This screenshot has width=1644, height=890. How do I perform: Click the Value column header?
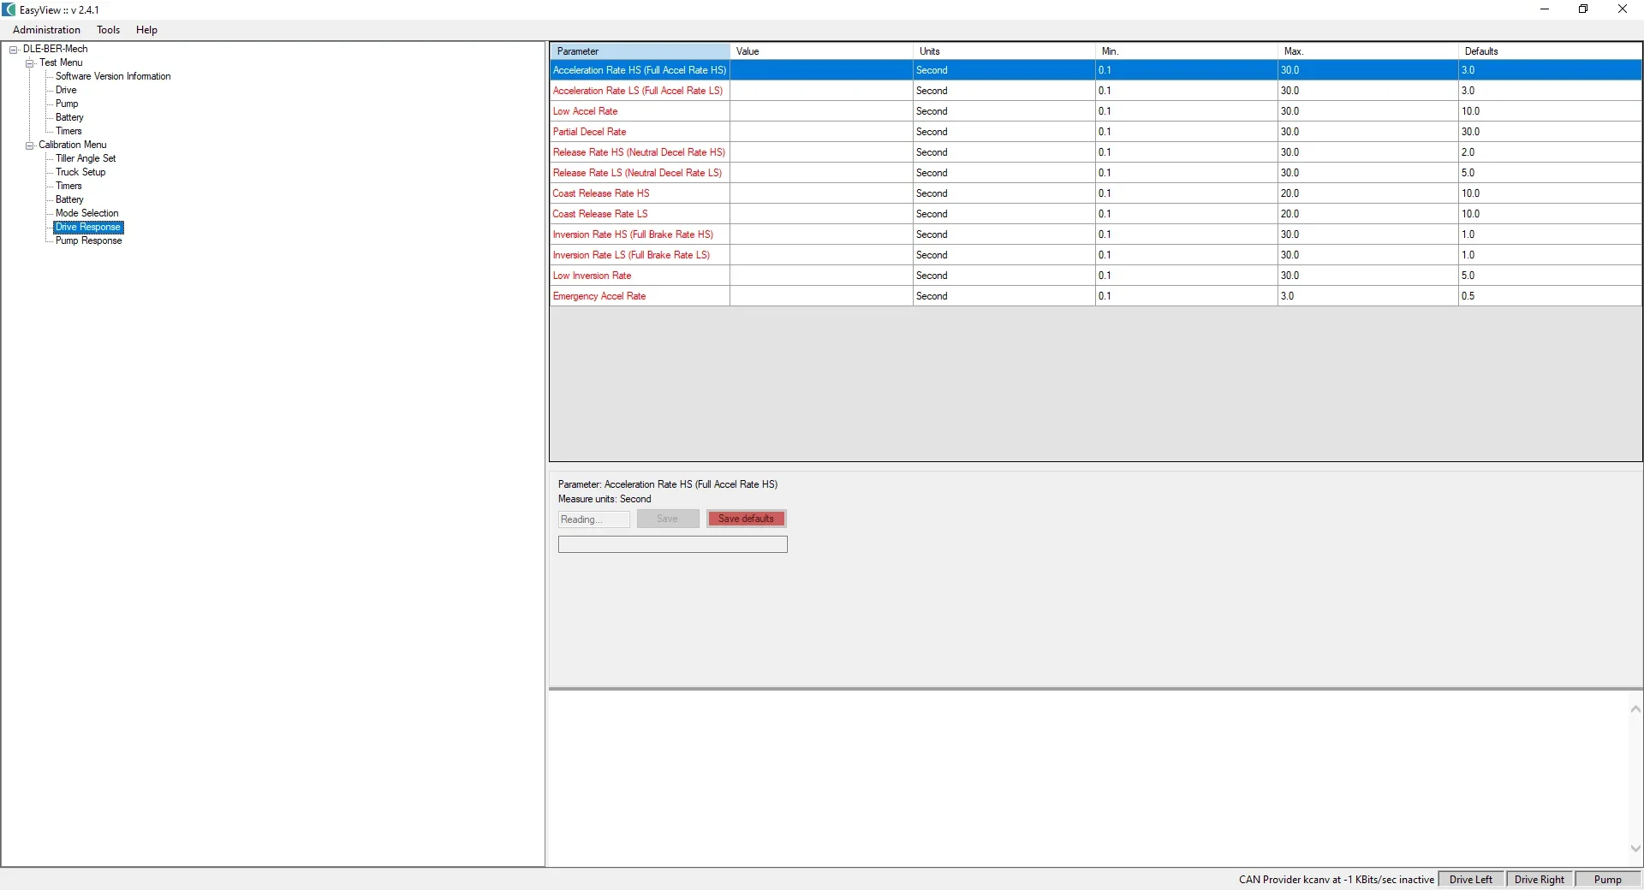821,51
